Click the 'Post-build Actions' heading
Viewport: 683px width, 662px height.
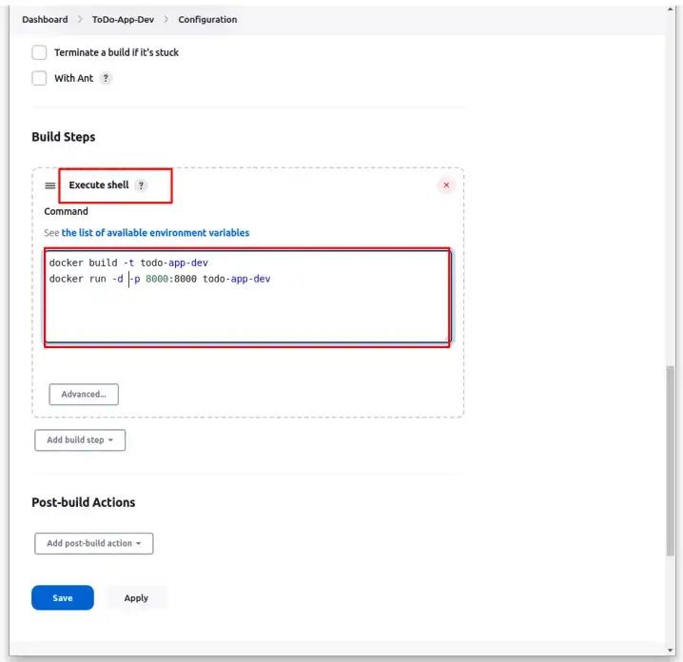(83, 502)
